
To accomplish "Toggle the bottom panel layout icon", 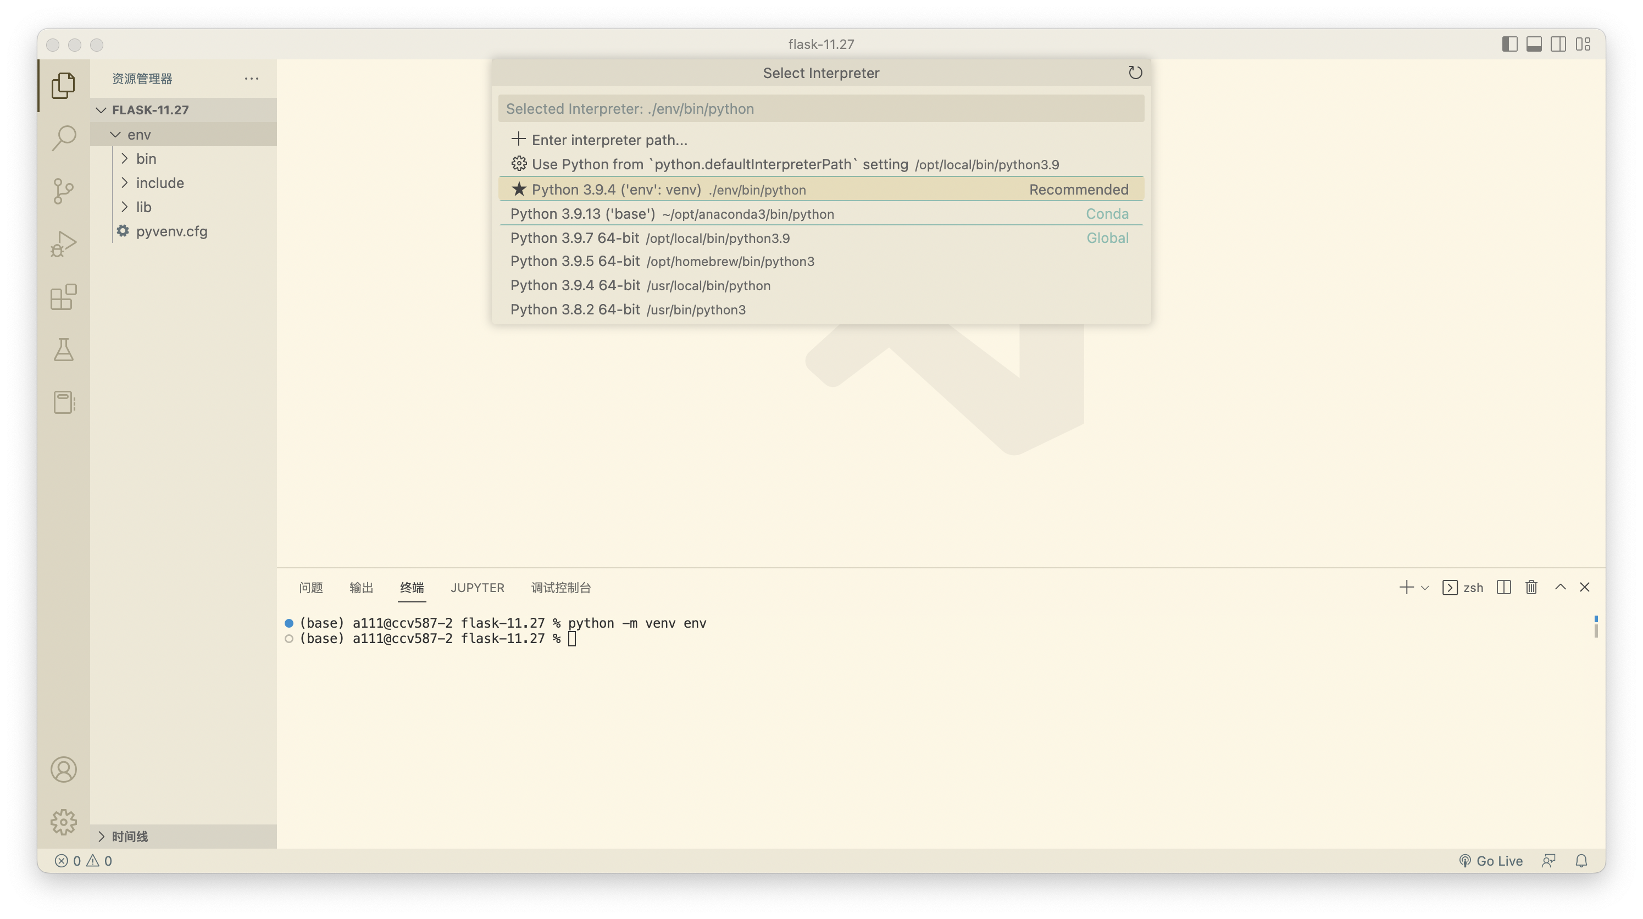I will [1534, 44].
